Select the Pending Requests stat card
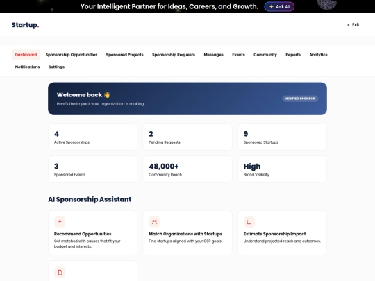 [187, 137]
